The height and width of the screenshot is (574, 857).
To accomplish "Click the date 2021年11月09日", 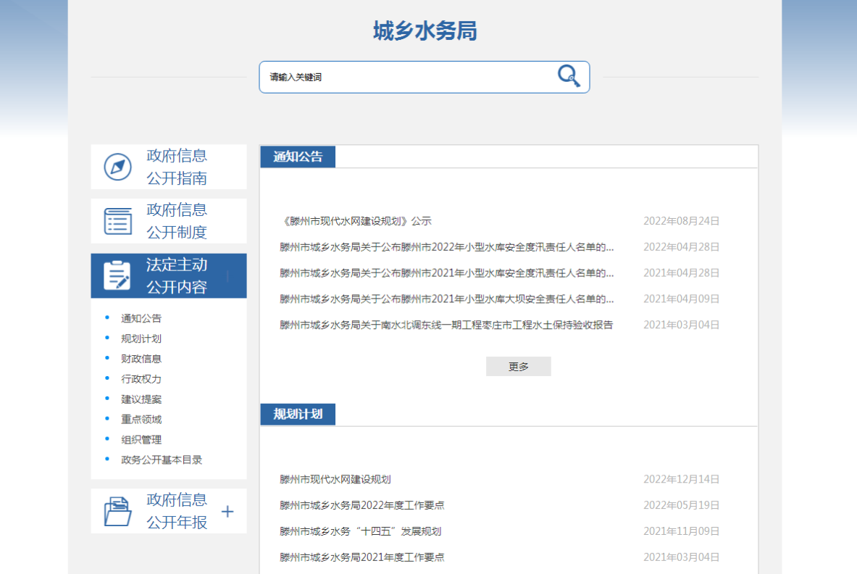I will tap(681, 531).
